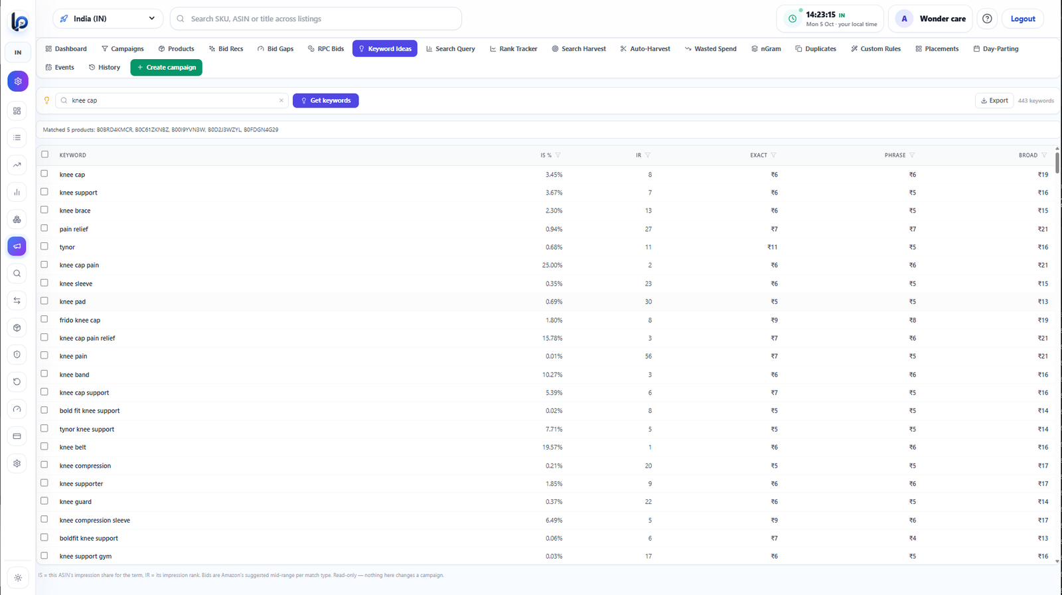Click the help question mark icon
Viewport: 1062px width, 595px height.
[x=987, y=19]
